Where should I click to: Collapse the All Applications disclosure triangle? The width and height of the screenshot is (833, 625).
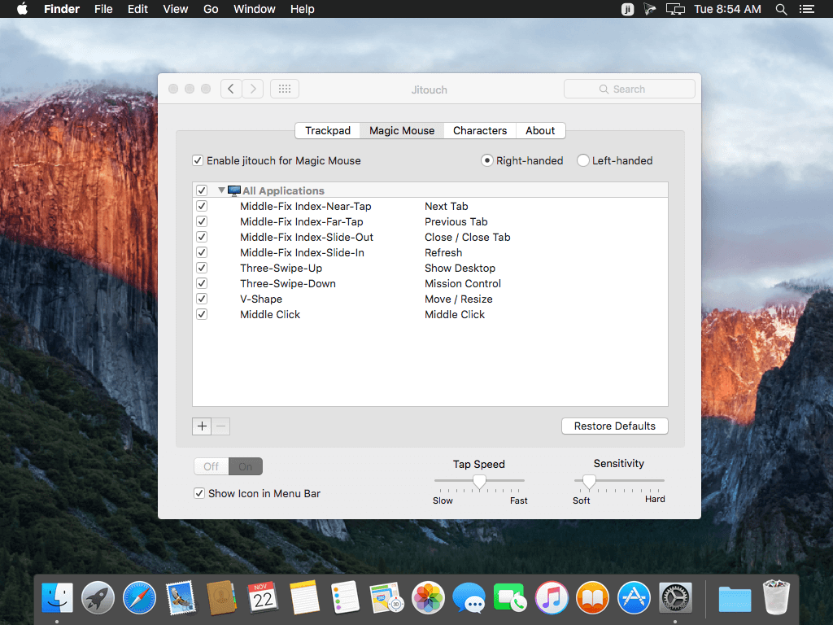click(221, 190)
